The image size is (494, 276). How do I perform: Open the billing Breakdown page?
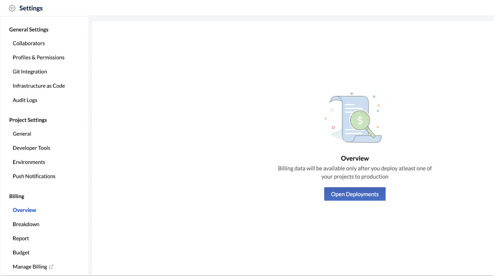coord(26,224)
